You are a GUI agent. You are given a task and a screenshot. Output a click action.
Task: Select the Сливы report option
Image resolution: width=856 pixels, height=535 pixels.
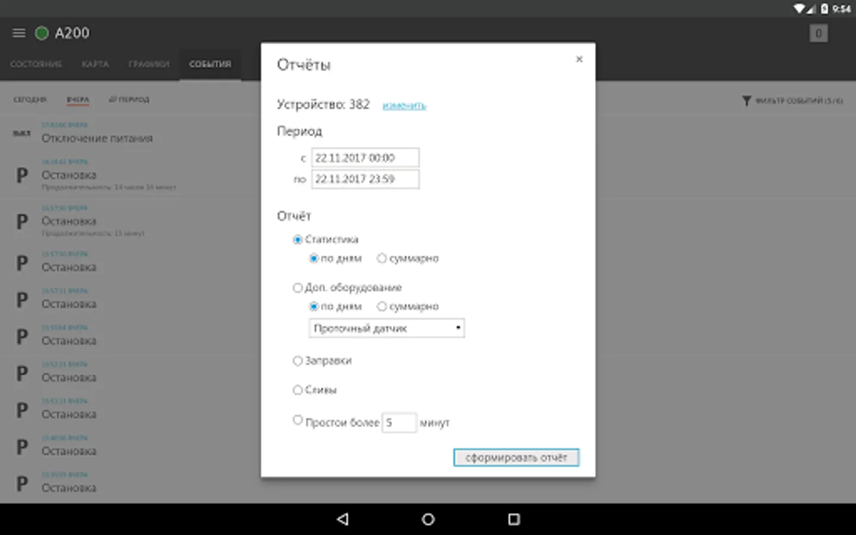tap(298, 390)
